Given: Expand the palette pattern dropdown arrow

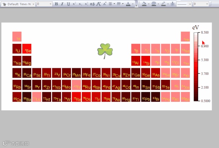Looking at the screenshot, I should click(158, 4).
